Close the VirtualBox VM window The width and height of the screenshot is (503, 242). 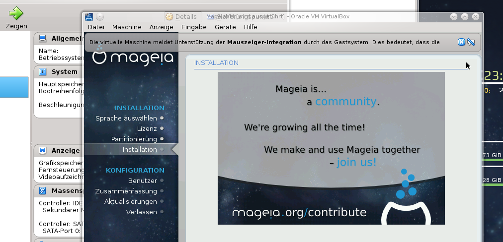[476, 17]
